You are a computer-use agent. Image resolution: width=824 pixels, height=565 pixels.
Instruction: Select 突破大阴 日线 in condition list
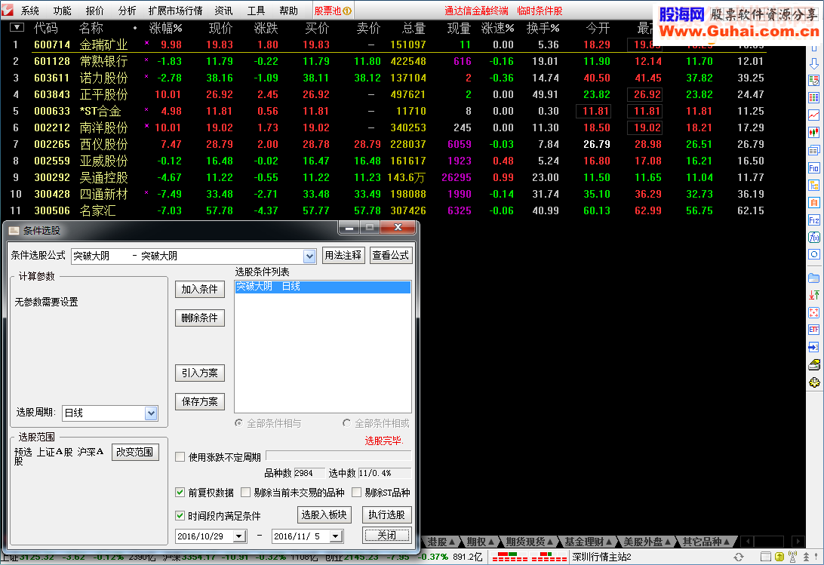(x=323, y=287)
